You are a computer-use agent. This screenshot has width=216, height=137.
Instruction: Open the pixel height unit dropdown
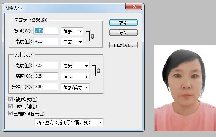click(x=72, y=42)
